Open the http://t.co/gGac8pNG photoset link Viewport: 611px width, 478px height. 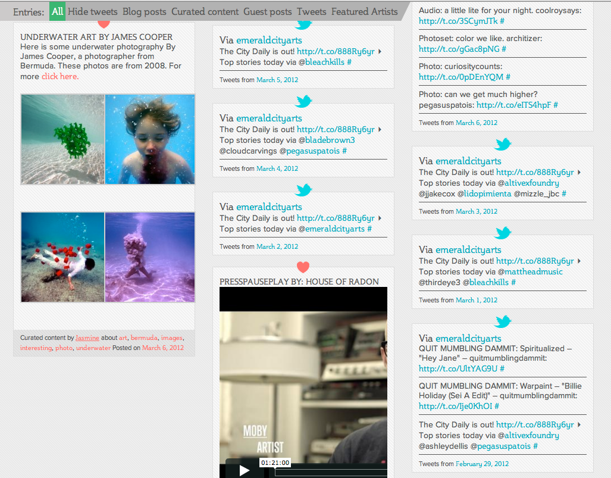[459, 49]
